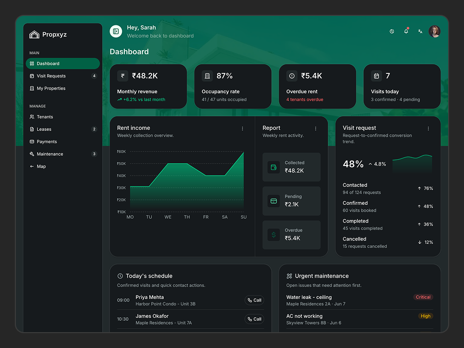Call Priya Mehta

pyautogui.click(x=254, y=300)
